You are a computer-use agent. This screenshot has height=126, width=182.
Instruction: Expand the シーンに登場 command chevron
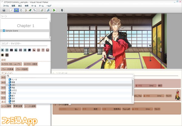[55, 105]
